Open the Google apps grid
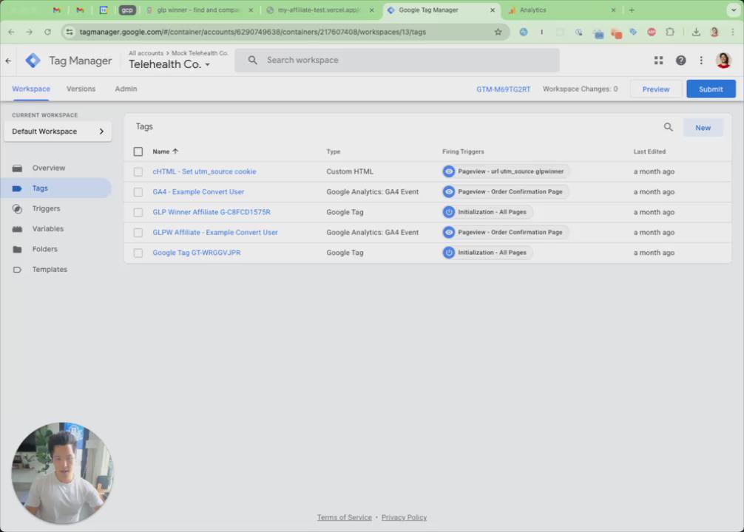The width and height of the screenshot is (744, 532). point(658,60)
